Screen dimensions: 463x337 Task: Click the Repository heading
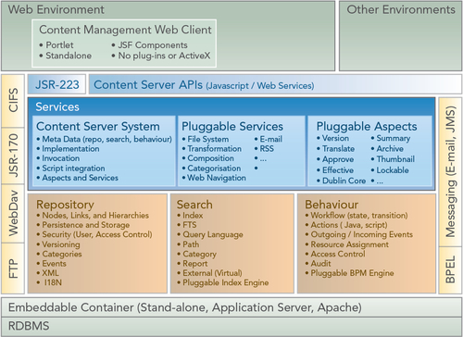pos(65,205)
